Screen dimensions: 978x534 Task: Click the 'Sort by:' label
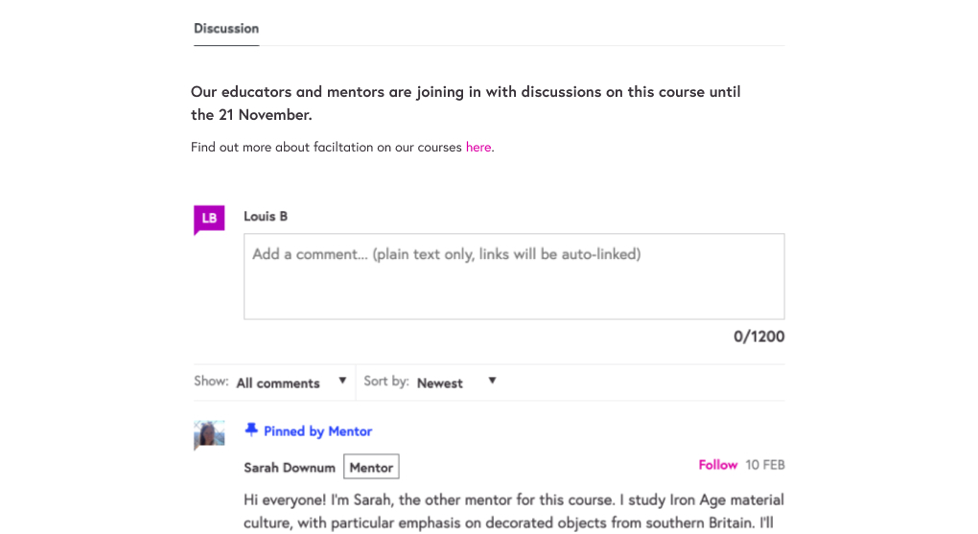[386, 382]
